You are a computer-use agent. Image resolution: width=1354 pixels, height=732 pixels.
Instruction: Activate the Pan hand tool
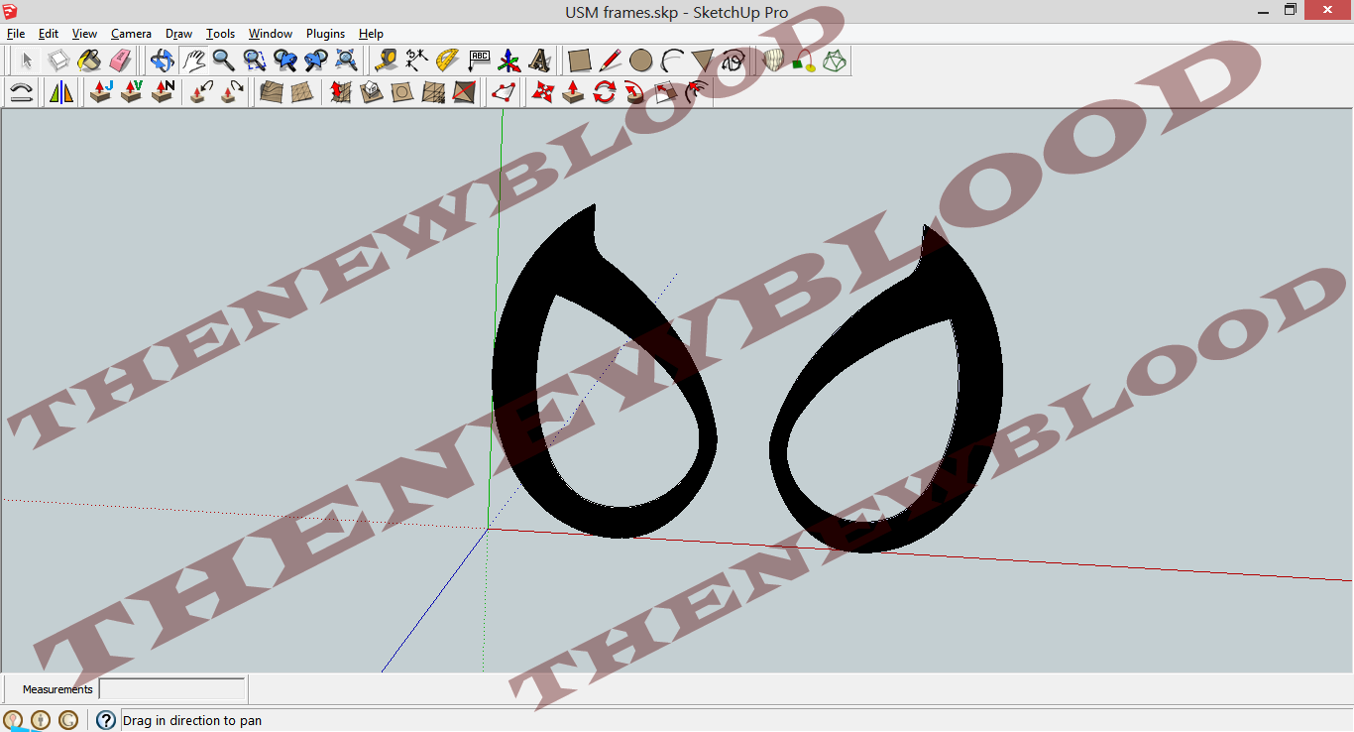click(x=193, y=61)
